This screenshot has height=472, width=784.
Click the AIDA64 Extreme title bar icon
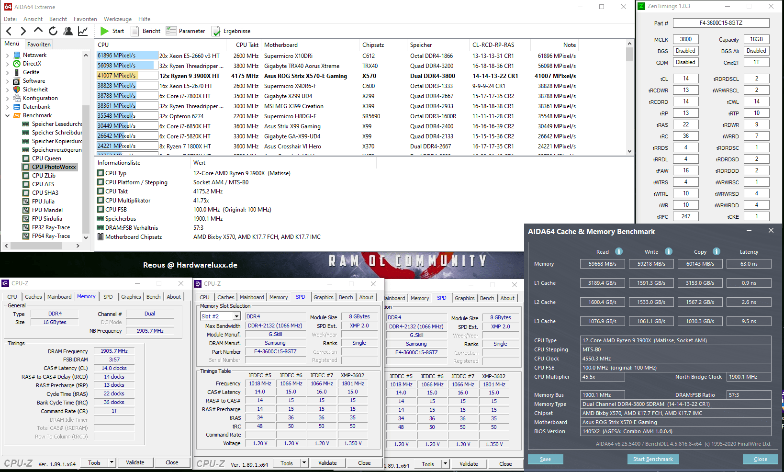8,7
